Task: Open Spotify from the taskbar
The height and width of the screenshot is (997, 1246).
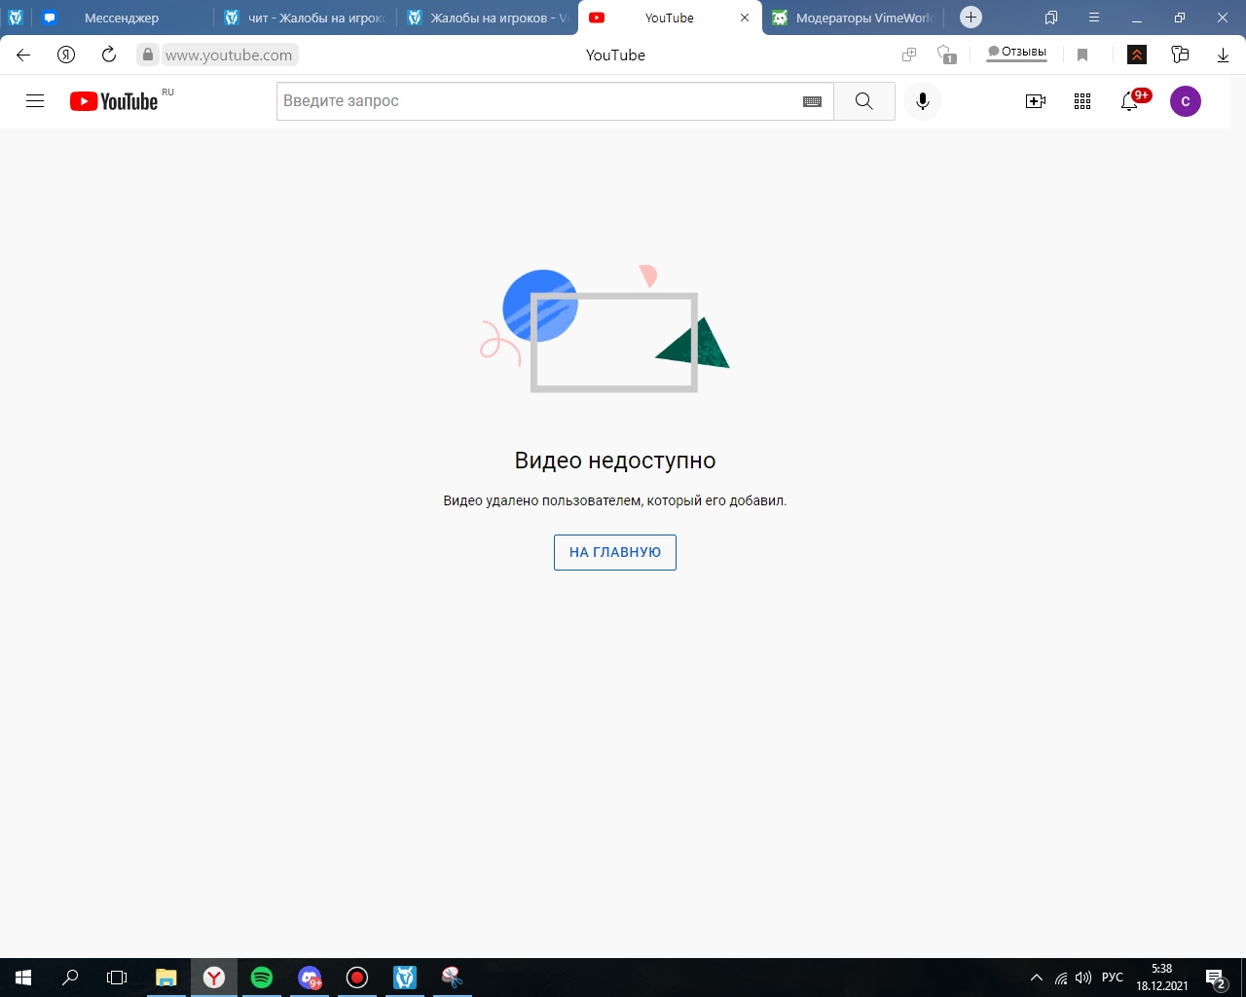Action: point(262,978)
